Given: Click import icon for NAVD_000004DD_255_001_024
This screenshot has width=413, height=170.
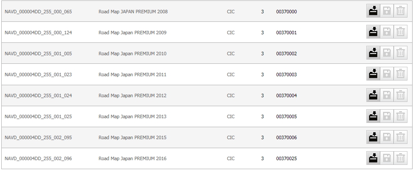Looking at the screenshot, I should (x=373, y=95).
